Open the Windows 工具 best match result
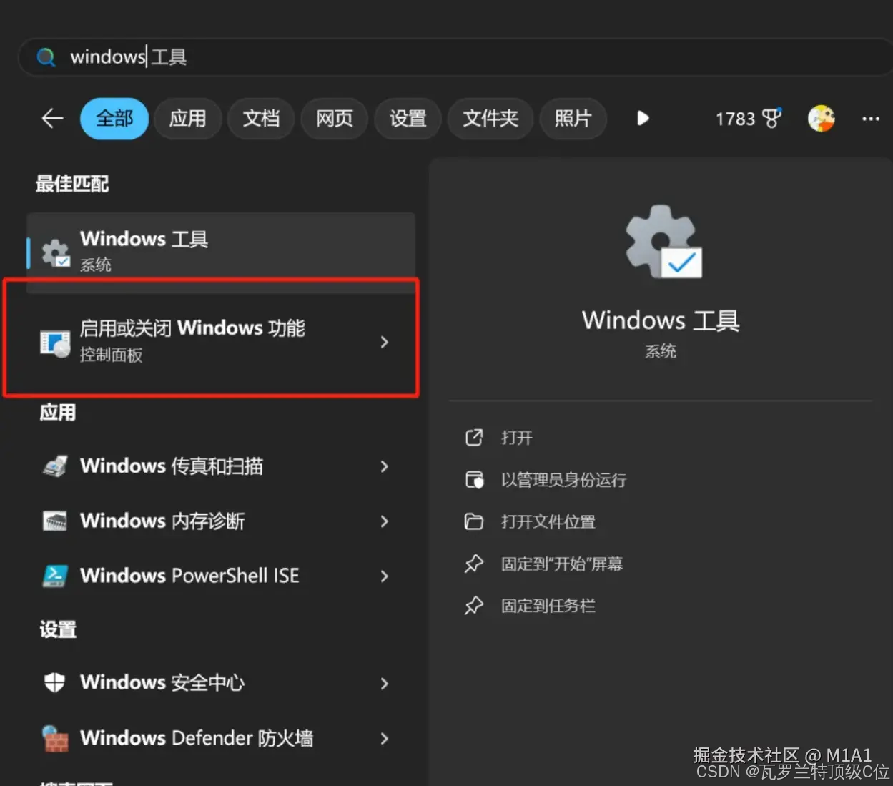Screen dimensions: 893x786 coord(221,251)
